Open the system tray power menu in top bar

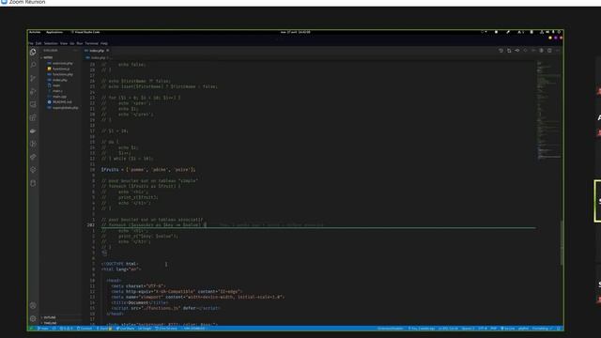tap(559, 32)
